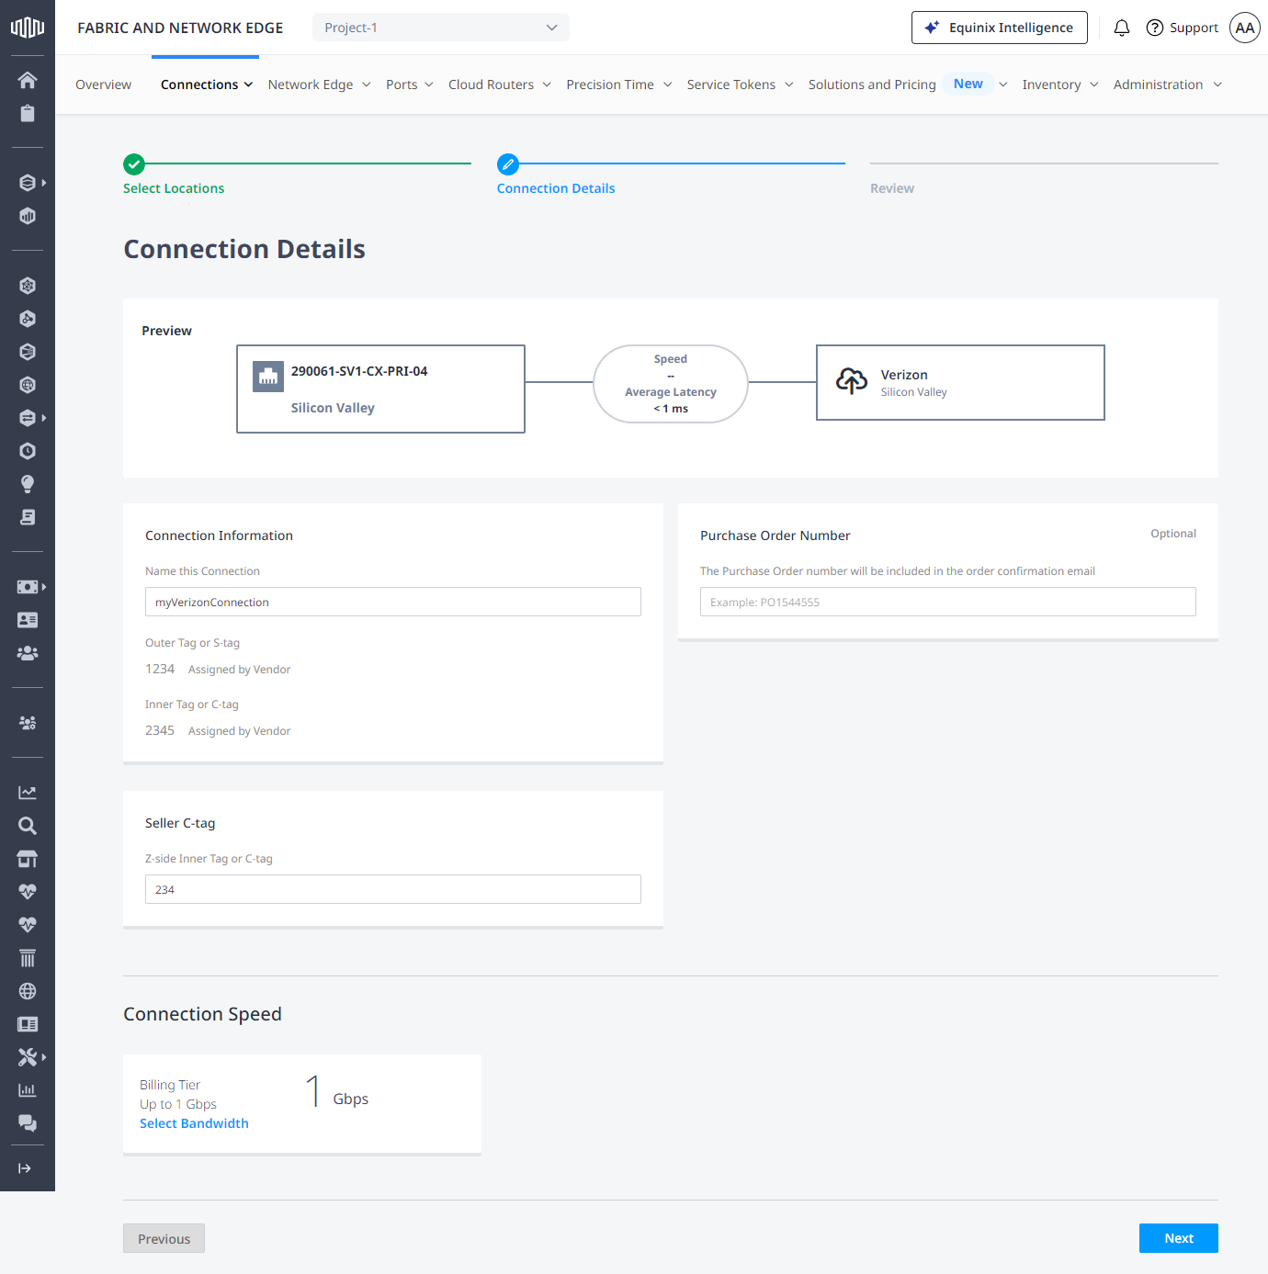The height and width of the screenshot is (1274, 1268).
Task: Open the globe hexagon sidebar icon
Action: coord(28,385)
